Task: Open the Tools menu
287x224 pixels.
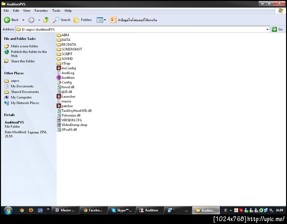Action: pyautogui.click(x=56, y=11)
